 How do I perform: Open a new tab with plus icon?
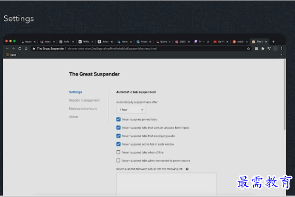pos(273,42)
